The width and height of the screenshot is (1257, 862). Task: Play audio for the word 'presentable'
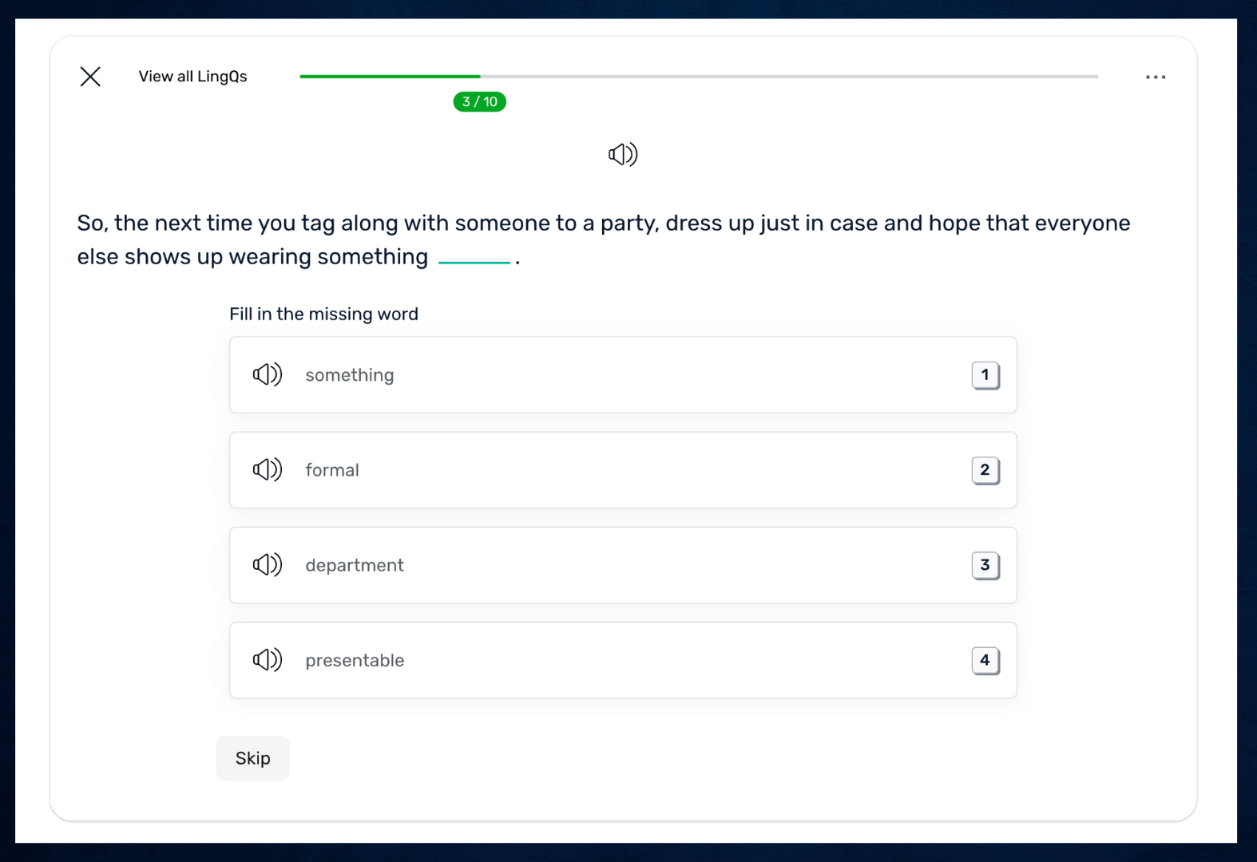pyautogui.click(x=268, y=660)
